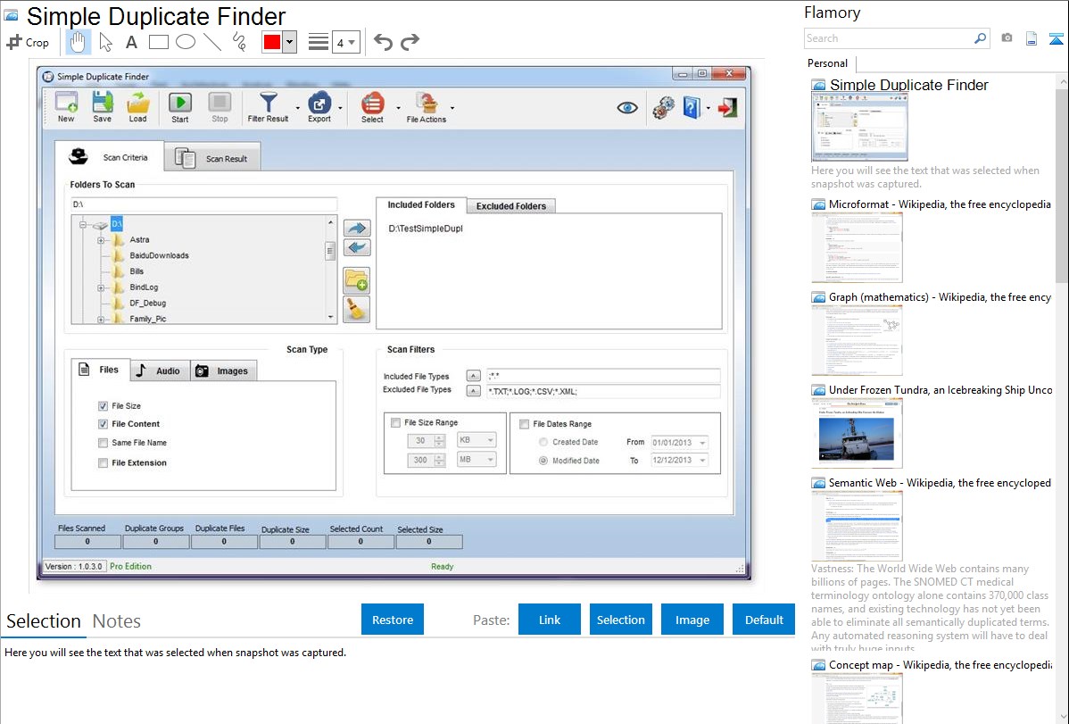Undo the last annotation
Viewport: 1069px width, 724px height.
click(x=383, y=42)
